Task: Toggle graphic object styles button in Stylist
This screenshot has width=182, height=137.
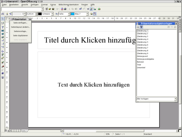Action: point(138,27)
